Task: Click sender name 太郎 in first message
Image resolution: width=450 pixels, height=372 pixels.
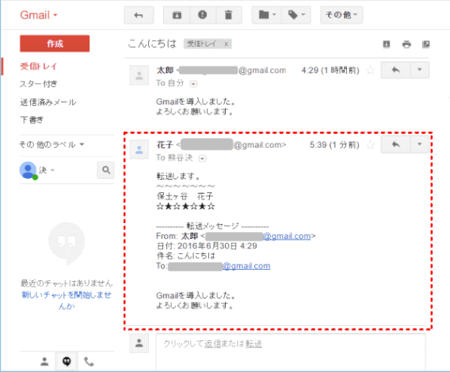Action: pyautogui.click(x=165, y=70)
